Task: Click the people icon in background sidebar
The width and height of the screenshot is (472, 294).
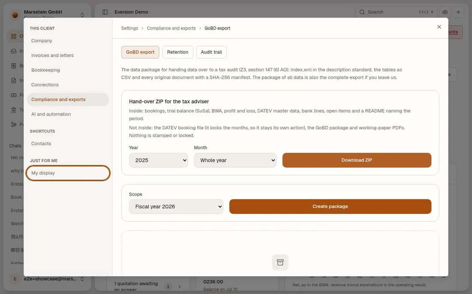Action: (x=14, y=125)
